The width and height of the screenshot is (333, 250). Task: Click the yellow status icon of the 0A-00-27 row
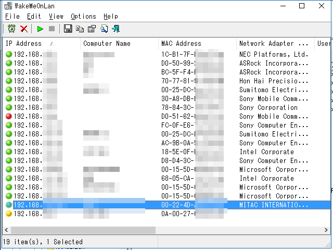[9, 214]
